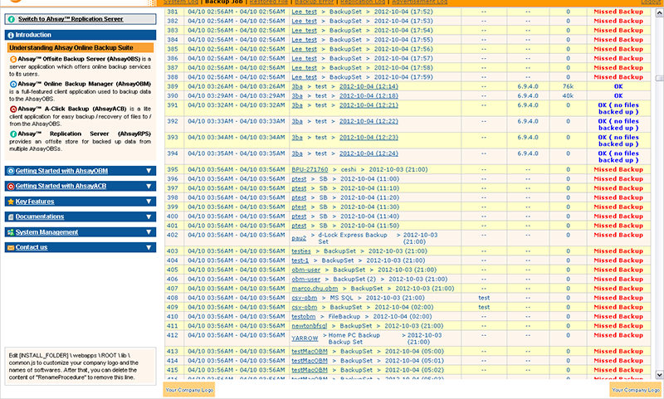Click the AhsayRPS green logo icon
This screenshot has height=399, width=664.
(13, 134)
